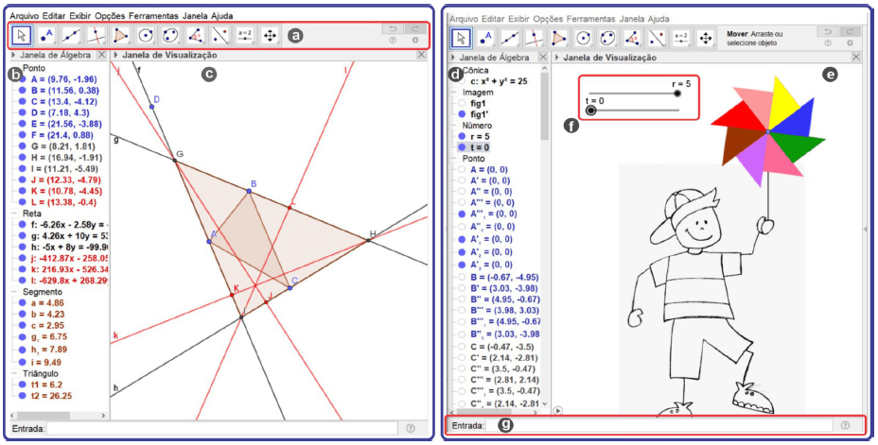
Task: Click the Undo button in left window
Action: (393, 29)
